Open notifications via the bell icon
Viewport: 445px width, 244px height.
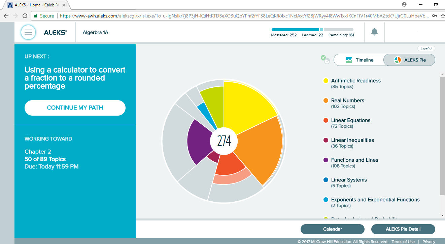point(374,32)
